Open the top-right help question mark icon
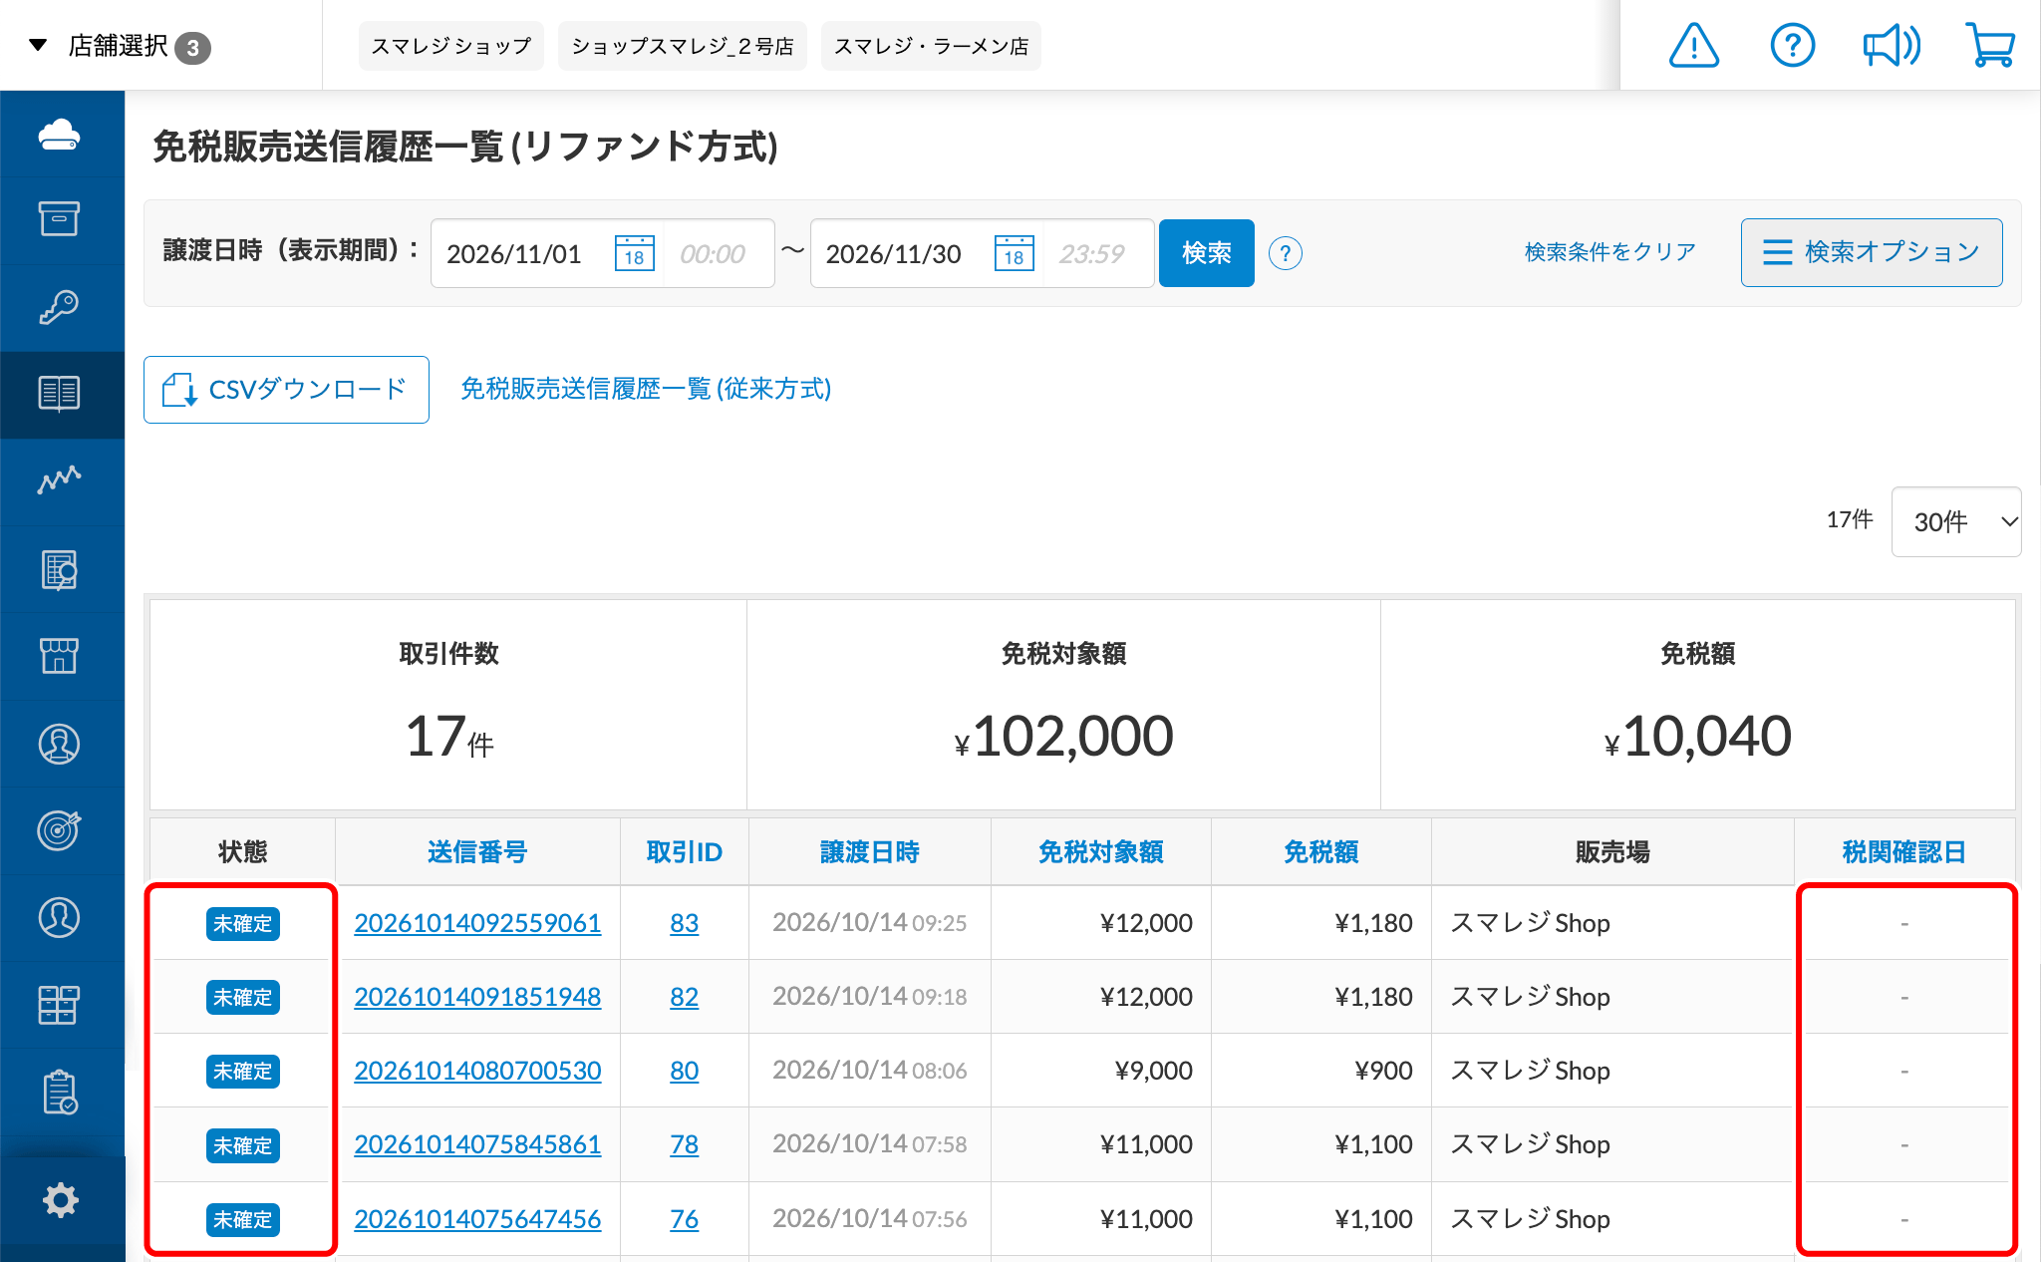This screenshot has width=2041, height=1262. [1792, 46]
